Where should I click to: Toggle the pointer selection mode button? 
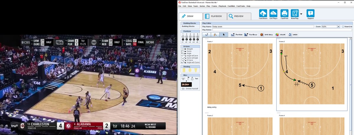(x=224, y=35)
